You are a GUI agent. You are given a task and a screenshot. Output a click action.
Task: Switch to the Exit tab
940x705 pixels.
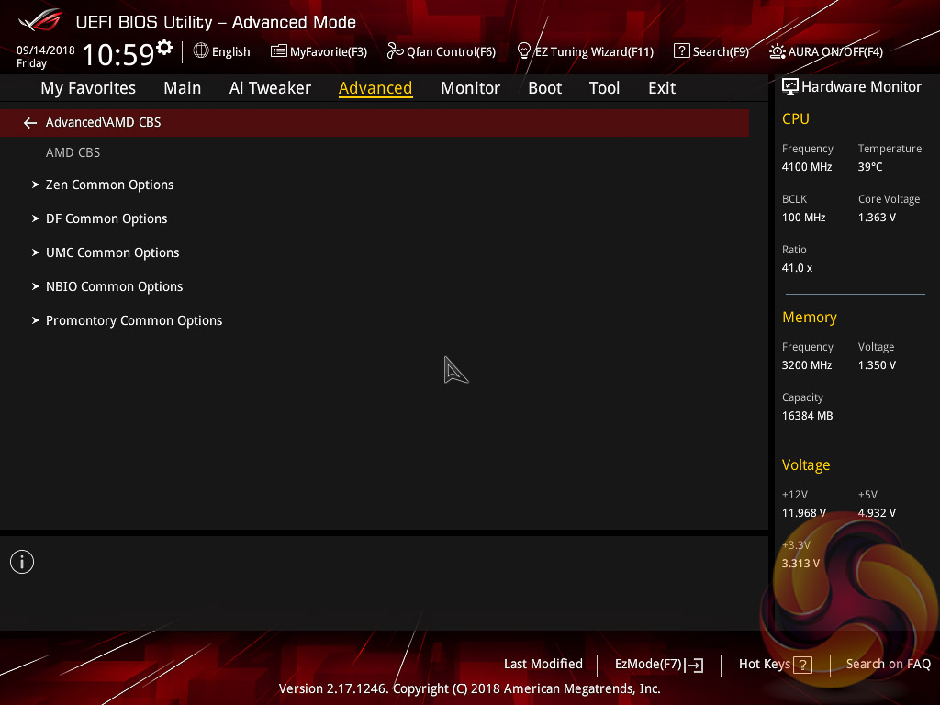[662, 88]
